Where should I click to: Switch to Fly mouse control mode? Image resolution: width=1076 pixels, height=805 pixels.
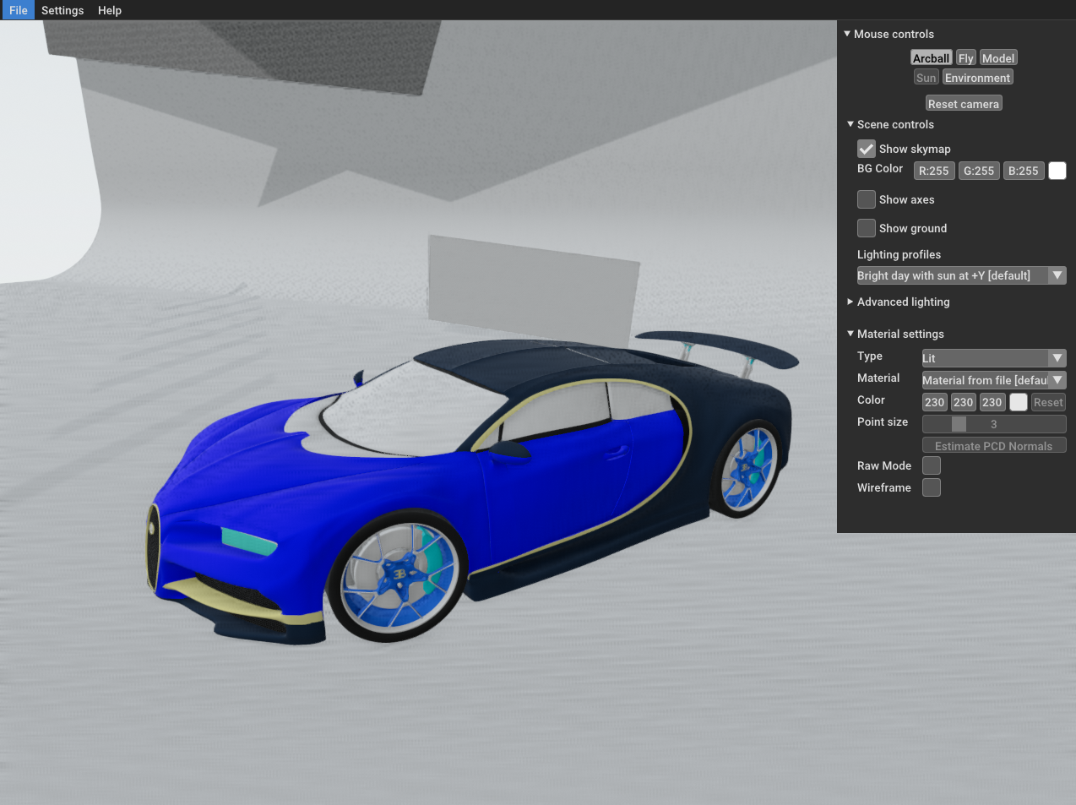coord(966,57)
